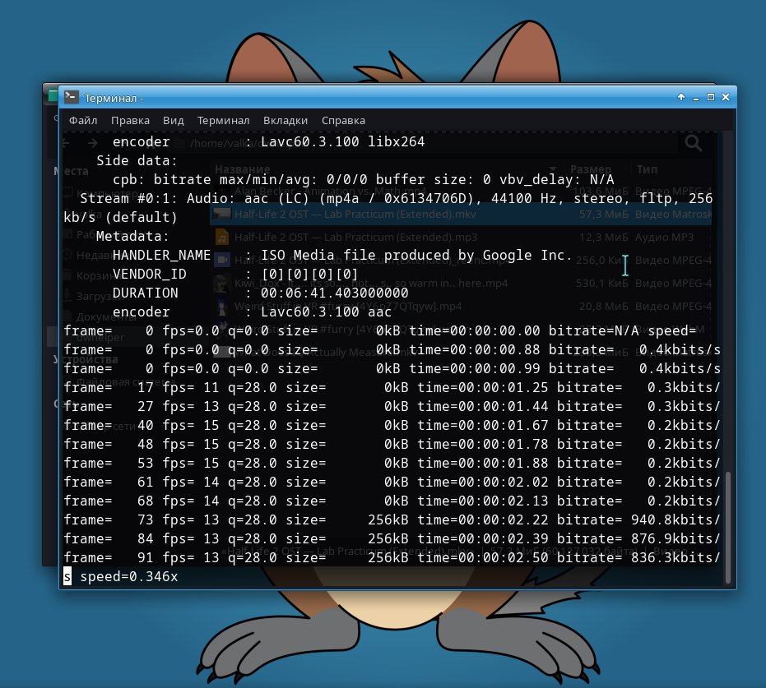Open the Справка menu
This screenshot has width=766, height=688.
pyautogui.click(x=343, y=121)
